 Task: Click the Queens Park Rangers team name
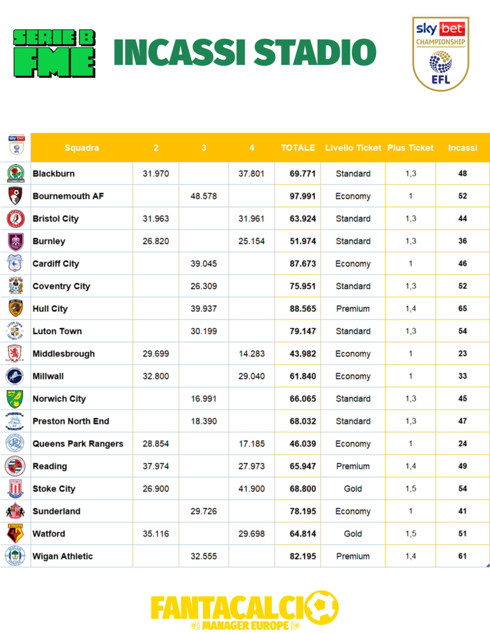click(x=78, y=444)
